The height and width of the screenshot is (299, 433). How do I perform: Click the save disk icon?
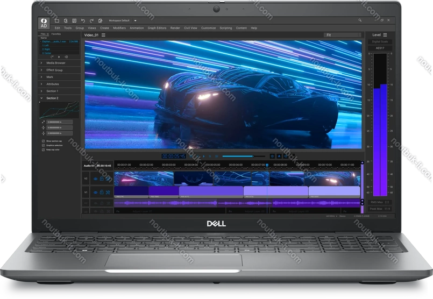pyautogui.click(x=74, y=20)
